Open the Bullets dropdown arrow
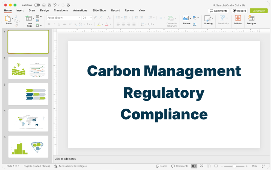 [x=122, y=18]
